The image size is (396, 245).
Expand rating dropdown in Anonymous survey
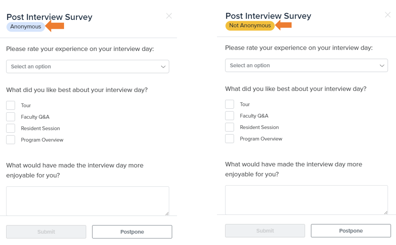(88, 67)
